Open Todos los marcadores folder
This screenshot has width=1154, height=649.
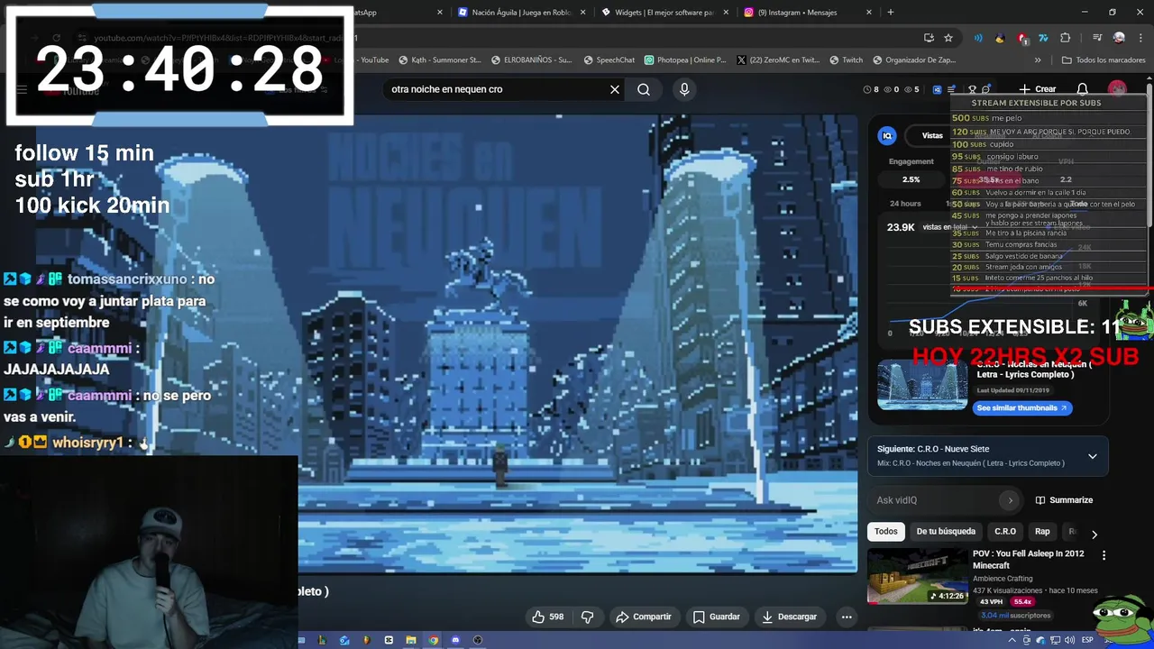click(x=1103, y=60)
